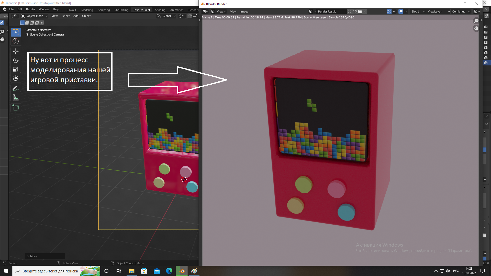Click the pan hand icon in Render window
The width and height of the screenshot is (491, 276).
pos(476,28)
